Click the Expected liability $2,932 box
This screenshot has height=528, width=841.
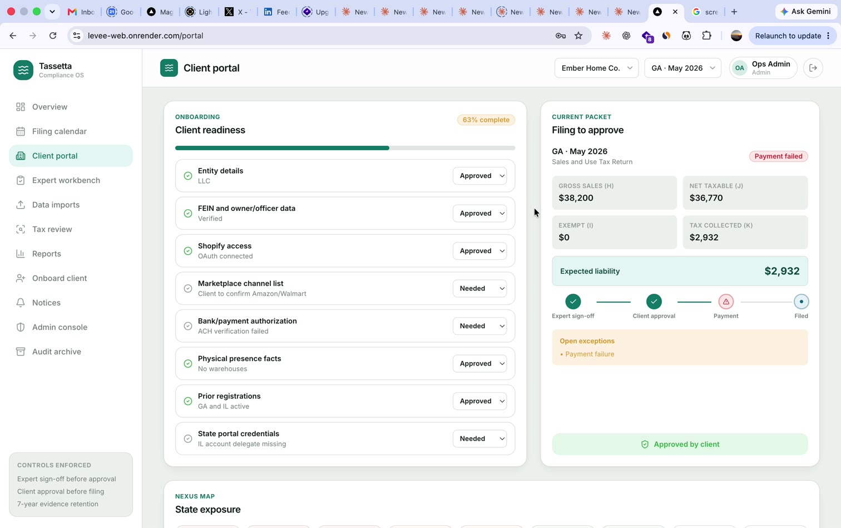680,271
